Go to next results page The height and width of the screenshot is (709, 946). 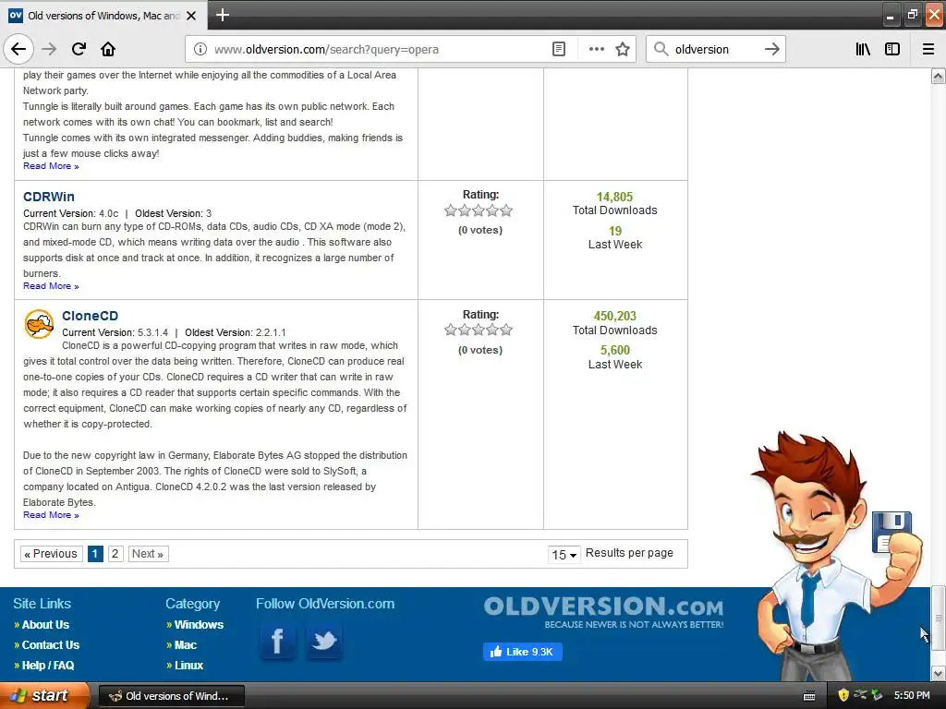click(x=148, y=554)
